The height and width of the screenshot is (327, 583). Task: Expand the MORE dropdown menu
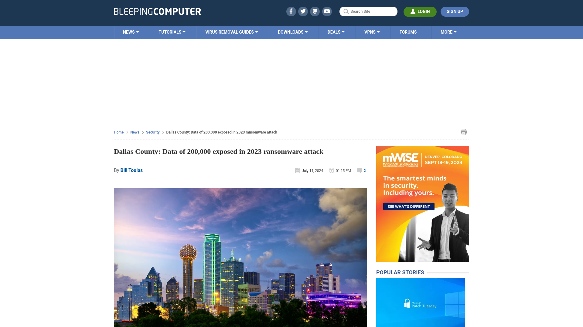point(448,32)
